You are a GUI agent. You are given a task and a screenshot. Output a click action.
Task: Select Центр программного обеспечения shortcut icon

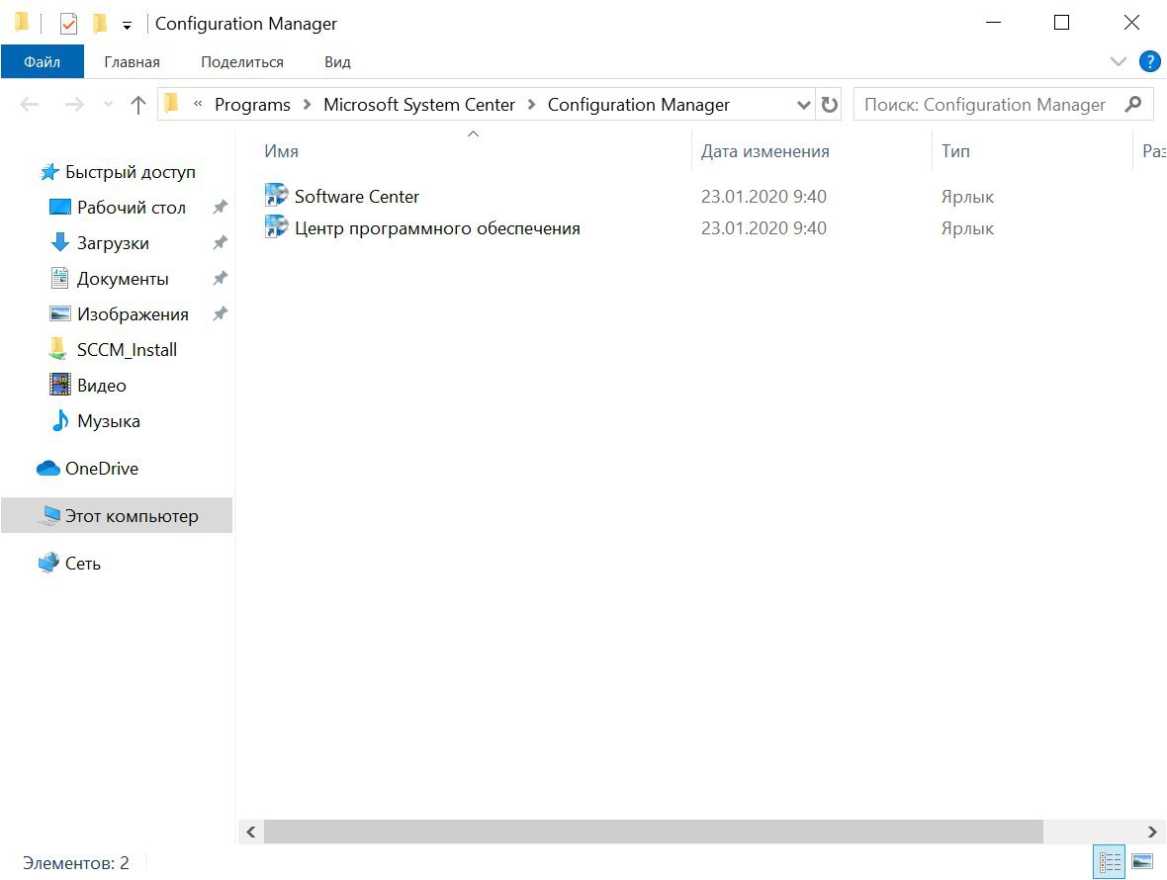[276, 226]
